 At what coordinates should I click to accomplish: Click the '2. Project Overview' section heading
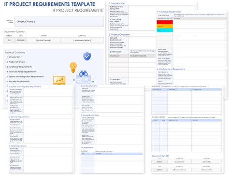pos(119,34)
